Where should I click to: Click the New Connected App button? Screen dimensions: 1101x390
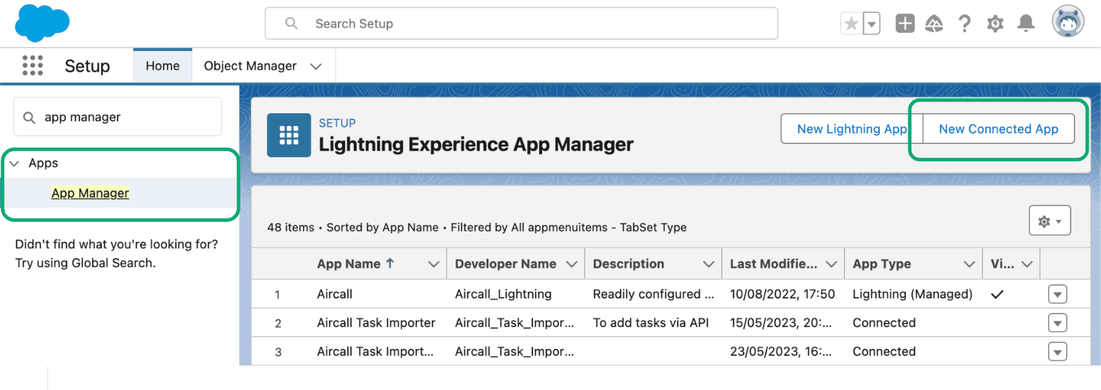click(x=998, y=129)
